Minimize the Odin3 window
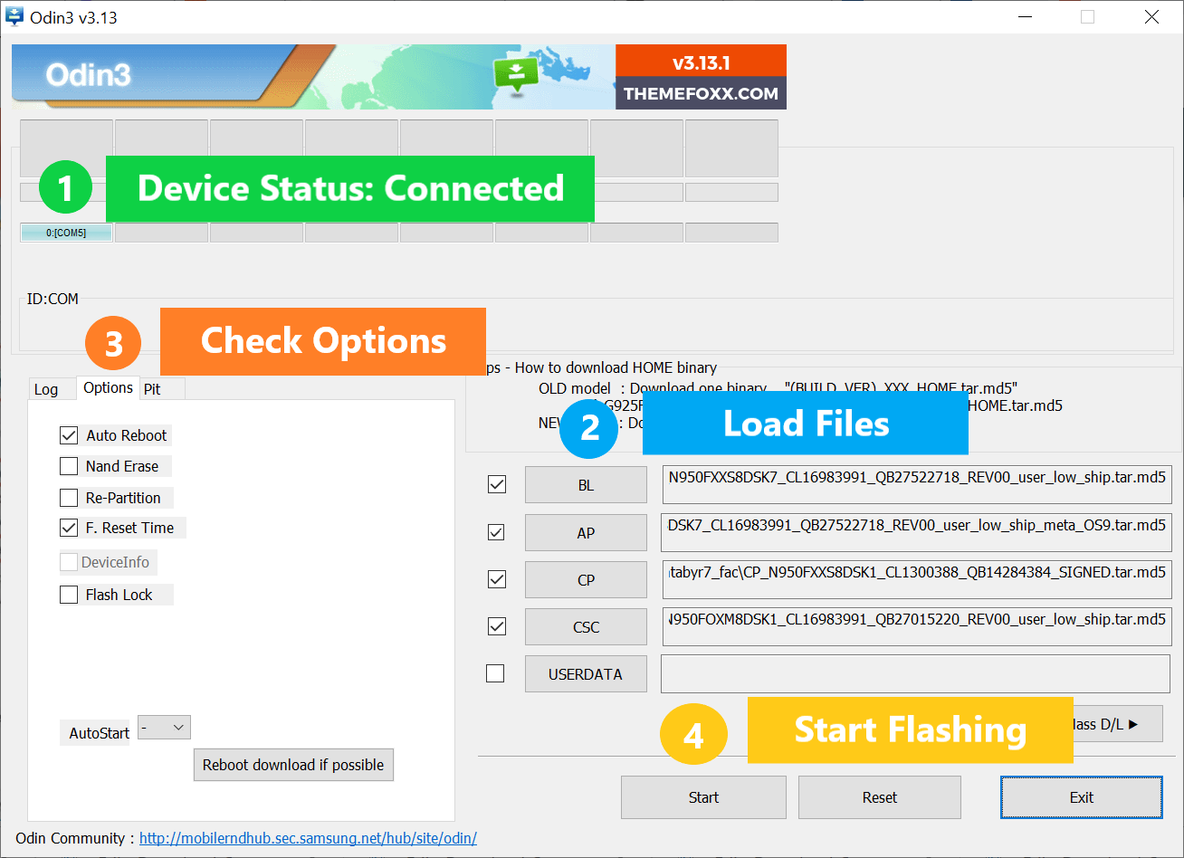 coord(1024,17)
